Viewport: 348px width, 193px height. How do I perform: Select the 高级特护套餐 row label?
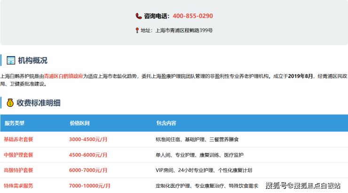[18, 170]
